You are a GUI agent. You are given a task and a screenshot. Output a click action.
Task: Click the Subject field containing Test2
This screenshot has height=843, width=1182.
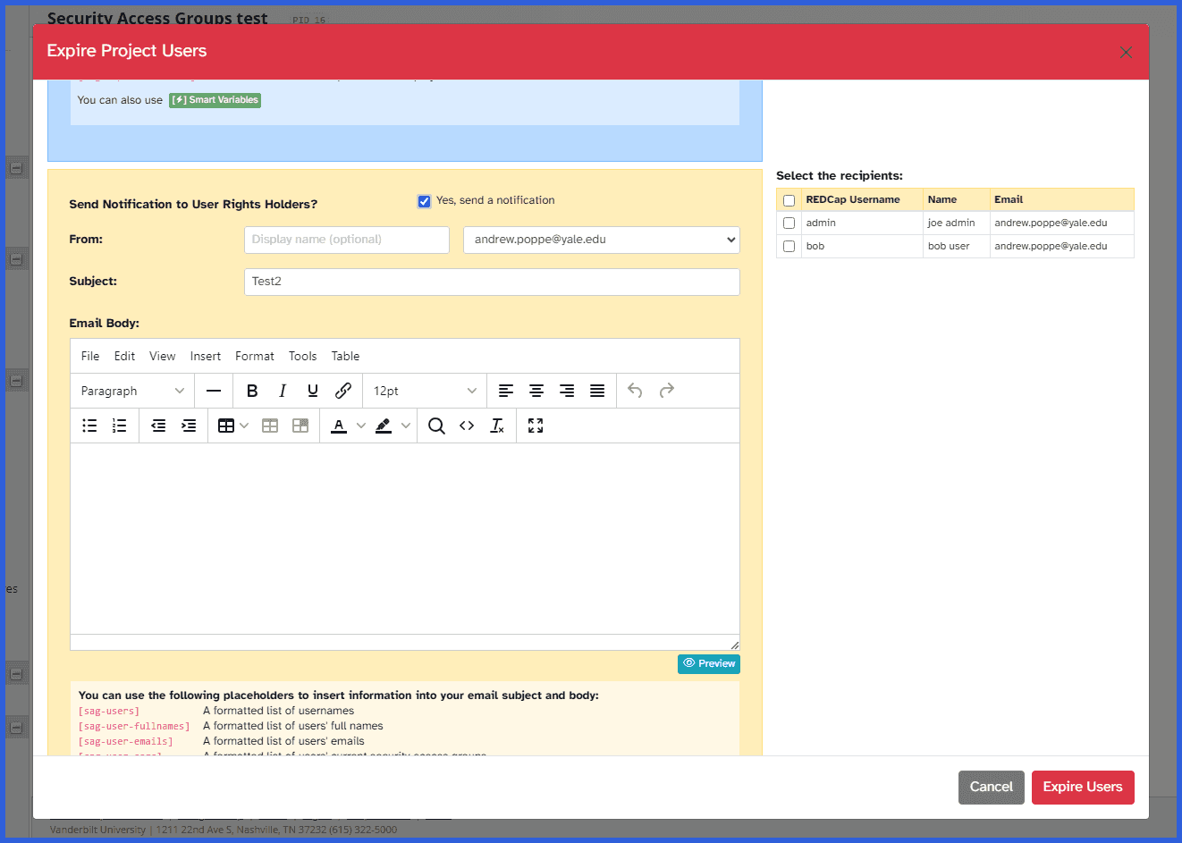click(x=492, y=282)
